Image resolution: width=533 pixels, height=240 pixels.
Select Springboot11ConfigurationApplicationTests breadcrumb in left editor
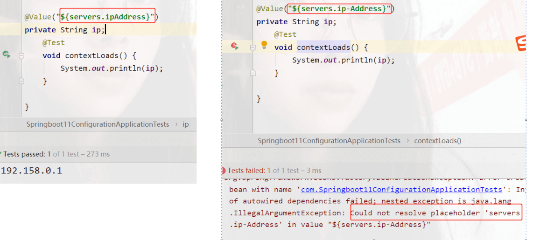(x=98, y=124)
